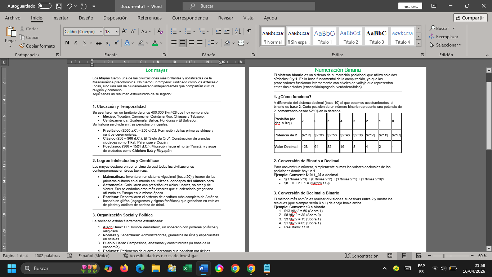The width and height of the screenshot is (492, 277).
Task: Apply strikethrough text formatting
Action: pyautogui.click(x=98, y=43)
